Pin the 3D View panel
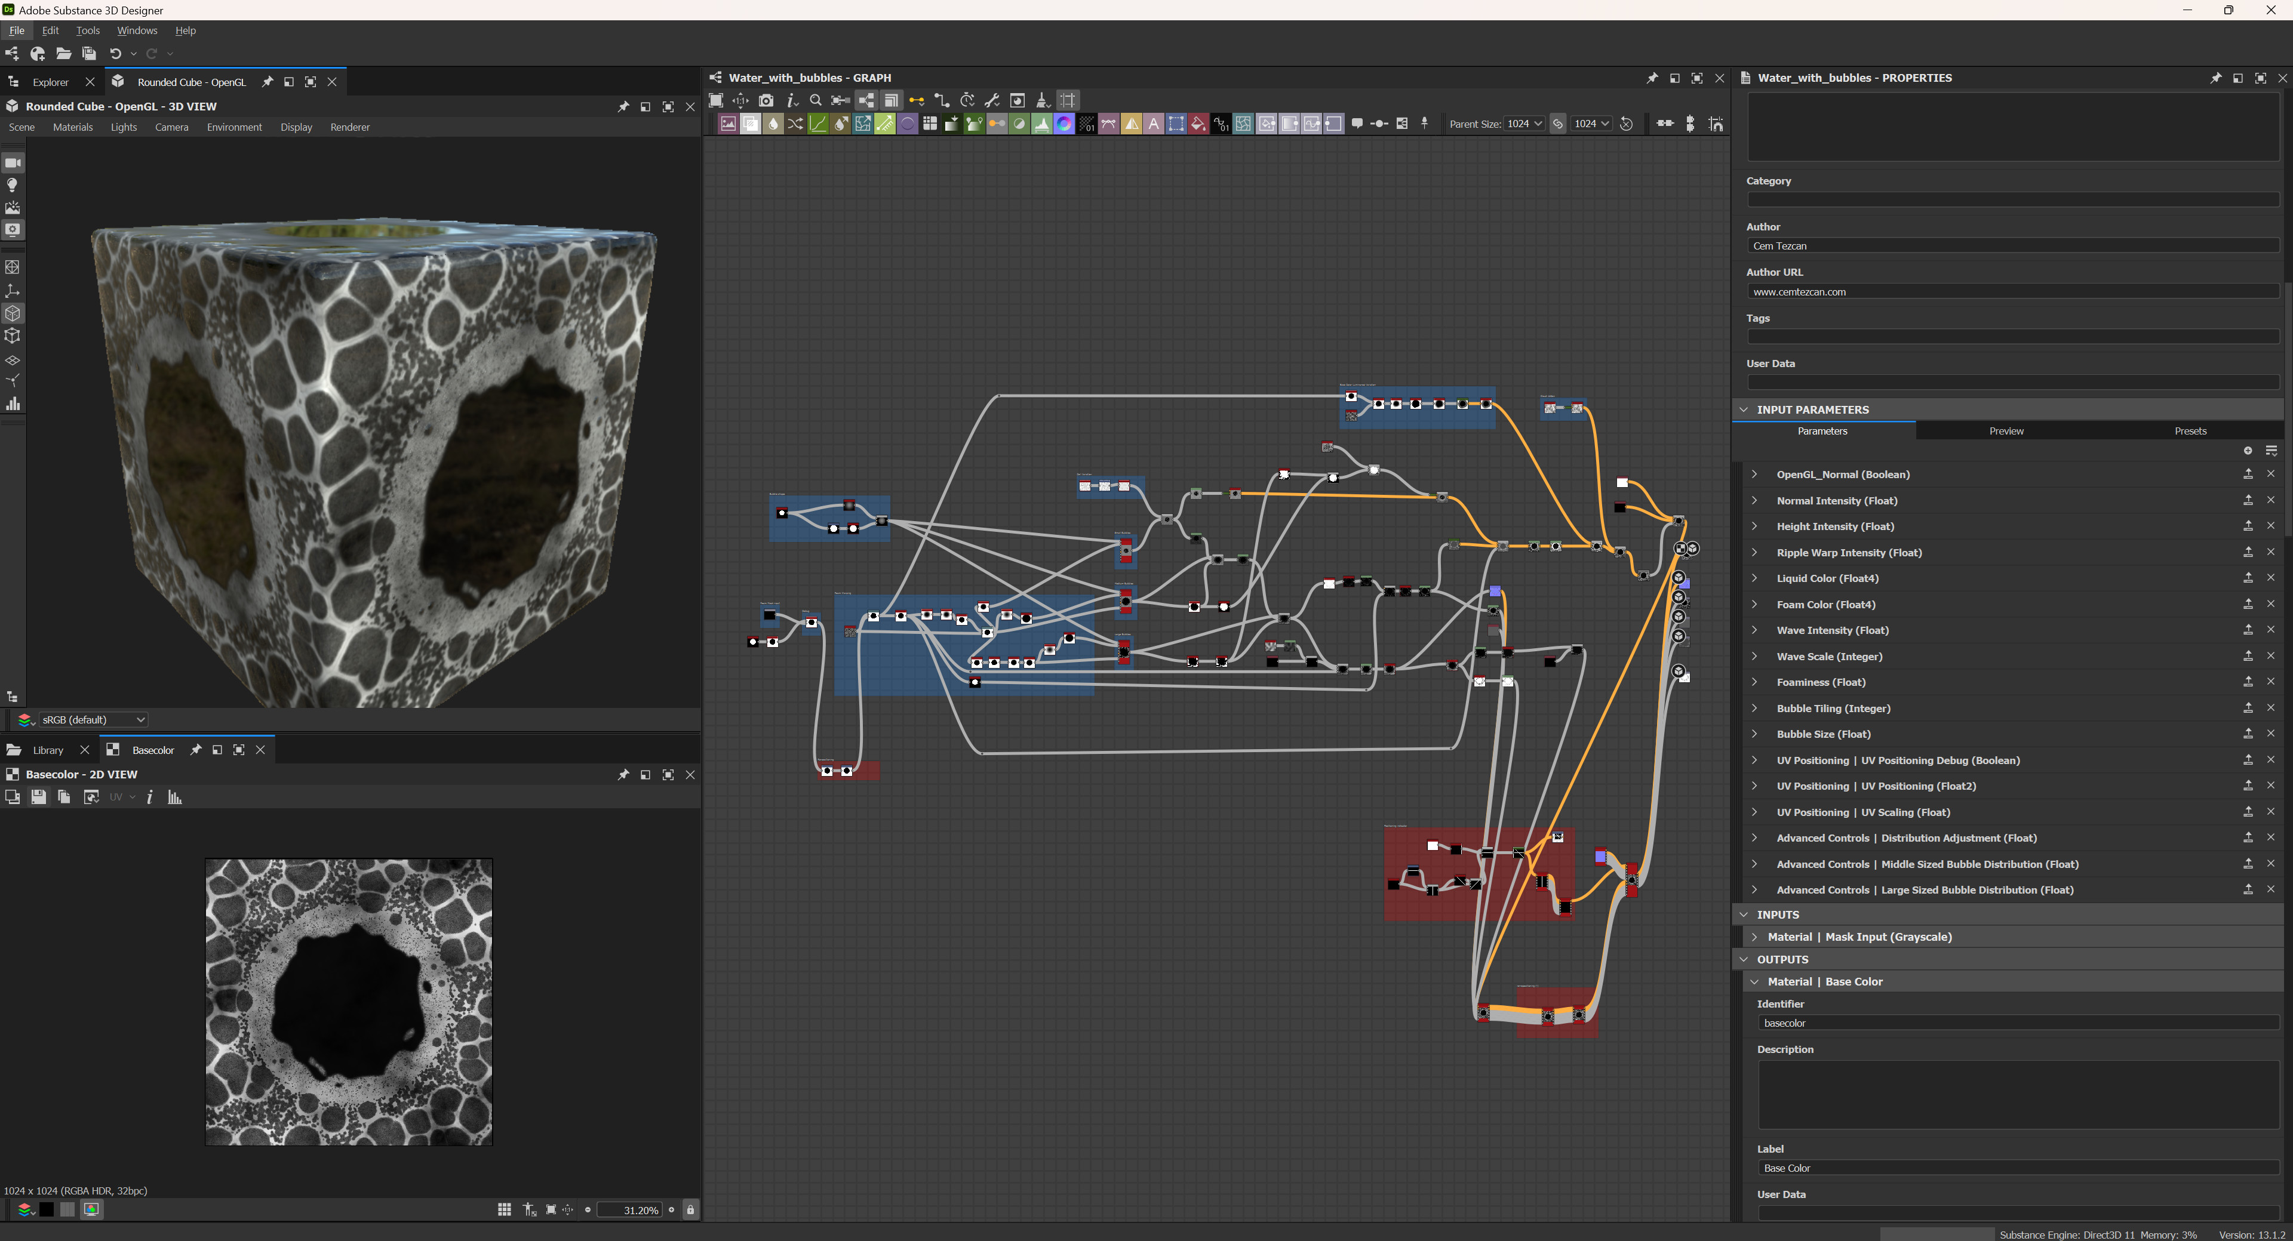2293x1241 pixels. pyautogui.click(x=623, y=107)
